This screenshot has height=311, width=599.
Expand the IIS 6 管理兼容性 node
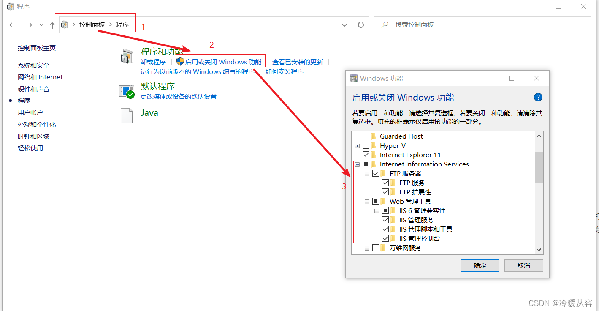(377, 211)
